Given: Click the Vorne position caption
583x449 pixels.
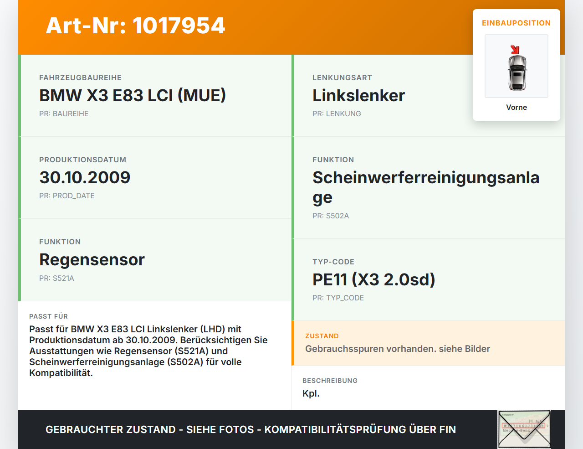Looking at the screenshot, I should pos(517,107).
